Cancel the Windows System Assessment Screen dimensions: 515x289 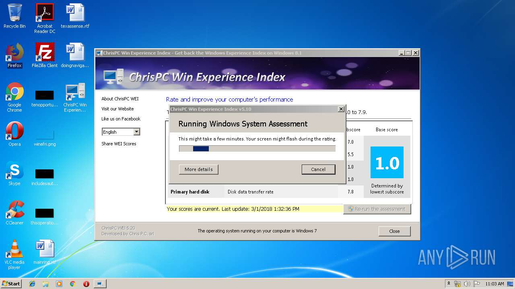click(318, 169)
